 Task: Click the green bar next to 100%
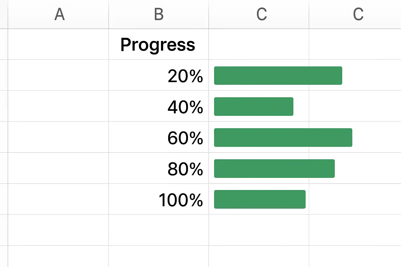(x=260, y=199)
